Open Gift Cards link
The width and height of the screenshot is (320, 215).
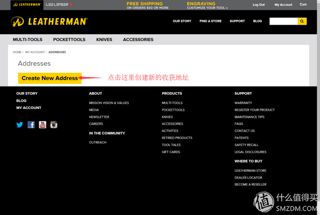point(171,152)
